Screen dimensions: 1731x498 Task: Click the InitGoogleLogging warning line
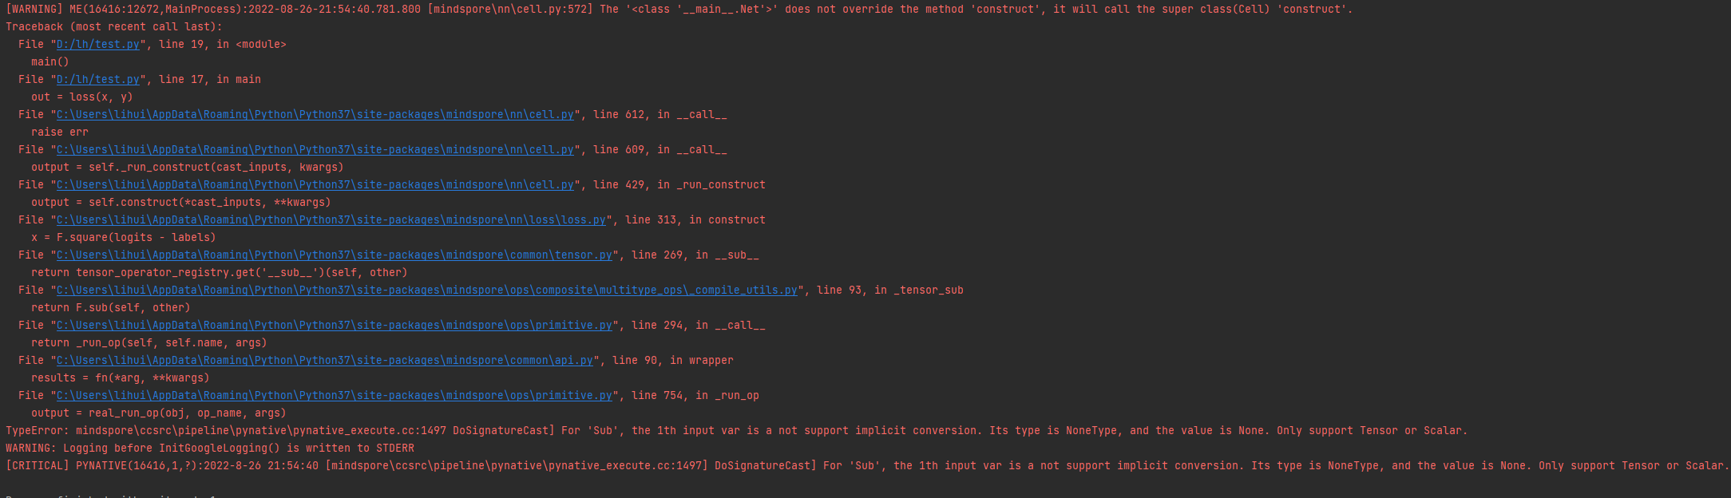coord(209,449)
